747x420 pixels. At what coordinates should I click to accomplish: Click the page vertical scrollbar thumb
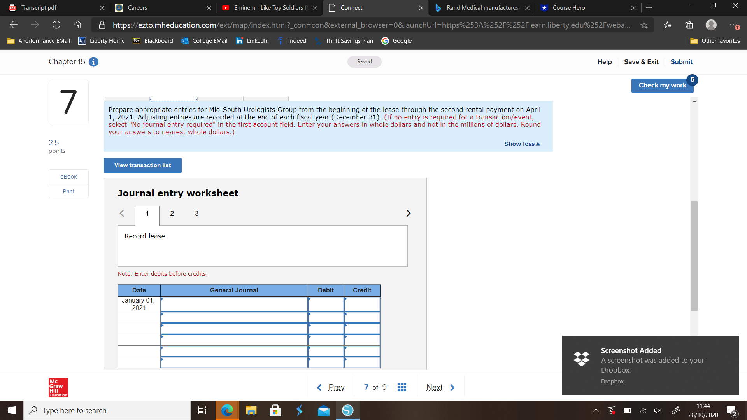point(694,256)
